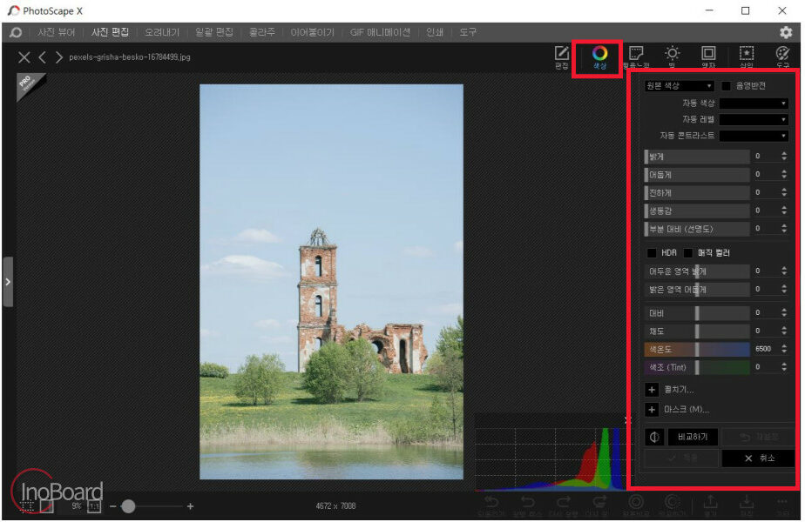Select the 색상 (Color) rainbow ring icon
This screenshot has height=522, width=805.
pyautogui.click(x=599, y=53)
